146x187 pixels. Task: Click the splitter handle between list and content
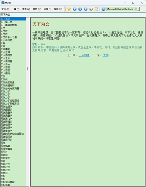tap(28, 69)
